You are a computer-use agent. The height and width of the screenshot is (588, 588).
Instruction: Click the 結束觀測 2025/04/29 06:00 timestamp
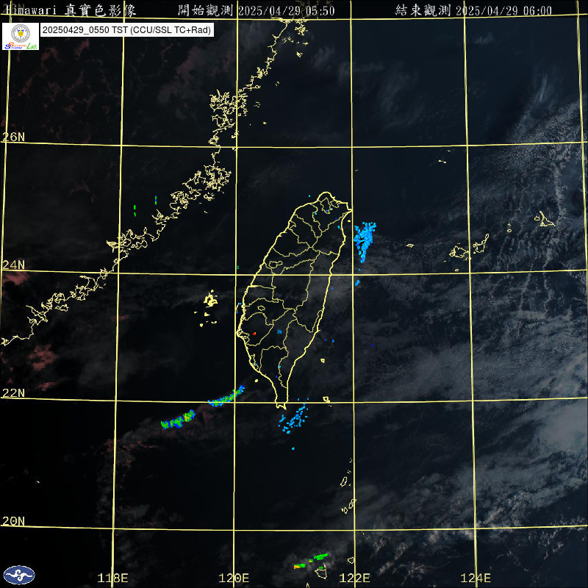(473, 10)
